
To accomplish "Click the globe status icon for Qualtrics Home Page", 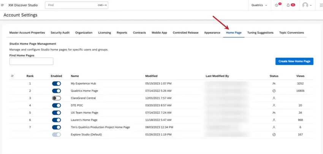I will click(x=274, y=91).
